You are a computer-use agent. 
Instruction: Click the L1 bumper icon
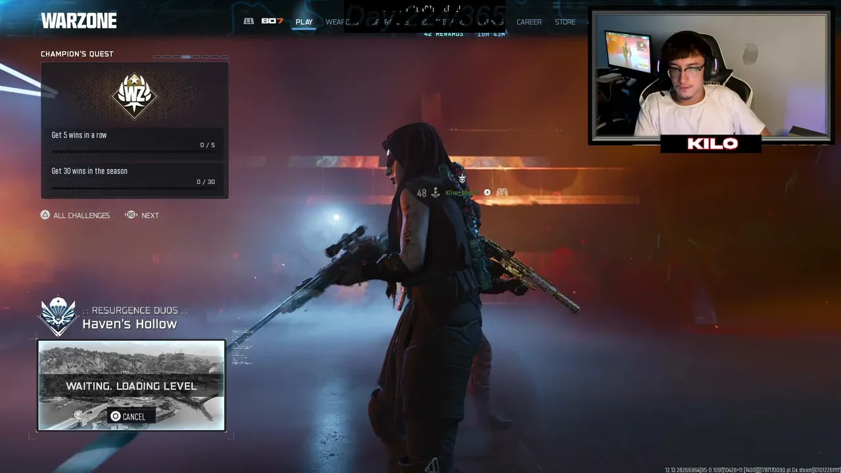coord(248,21)
